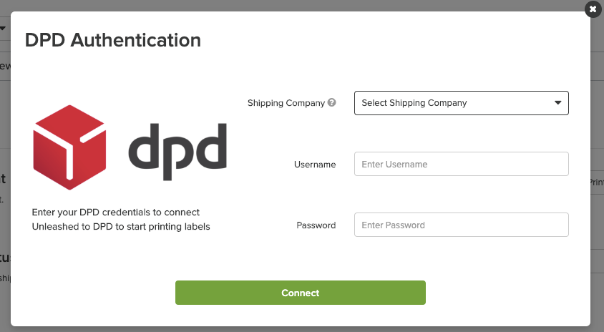
Task: Click the grey dpd wordmark logo
Action: point(177,151)
